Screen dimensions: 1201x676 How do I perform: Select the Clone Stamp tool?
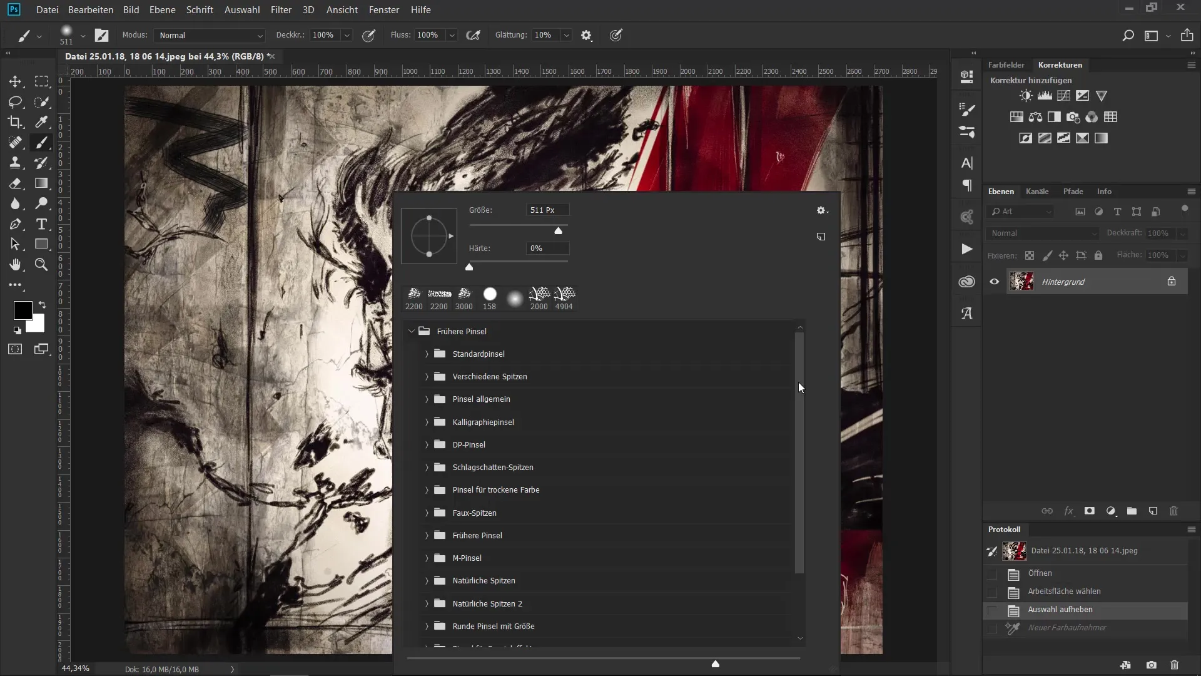pyautogui.click(x=15, y=163)
